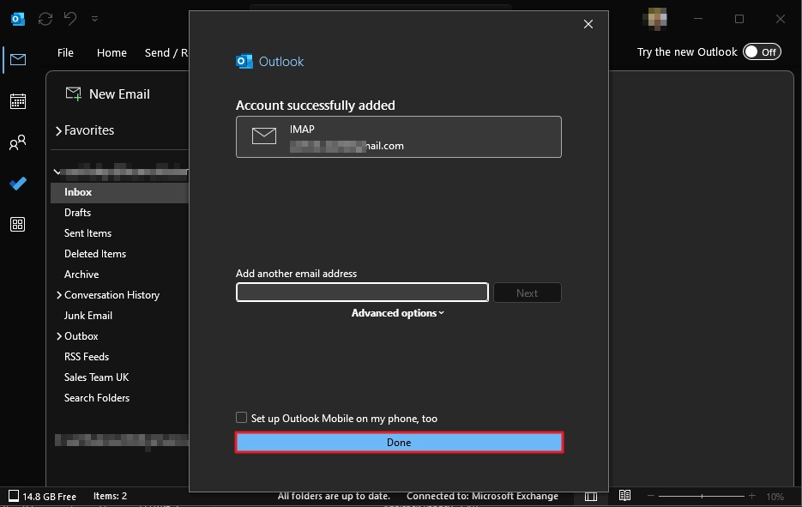Switch to the Home tab
Viewport: 802px width, 507px height.
coord(112,52)
